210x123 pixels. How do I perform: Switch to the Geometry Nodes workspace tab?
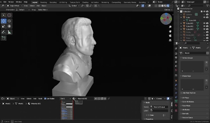pyautogui.click(x=130, y=2)
